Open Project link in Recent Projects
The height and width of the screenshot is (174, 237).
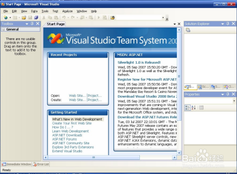(x=95, y=96)
